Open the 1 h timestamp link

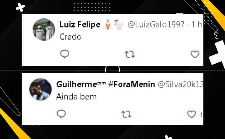click(197, 24)
